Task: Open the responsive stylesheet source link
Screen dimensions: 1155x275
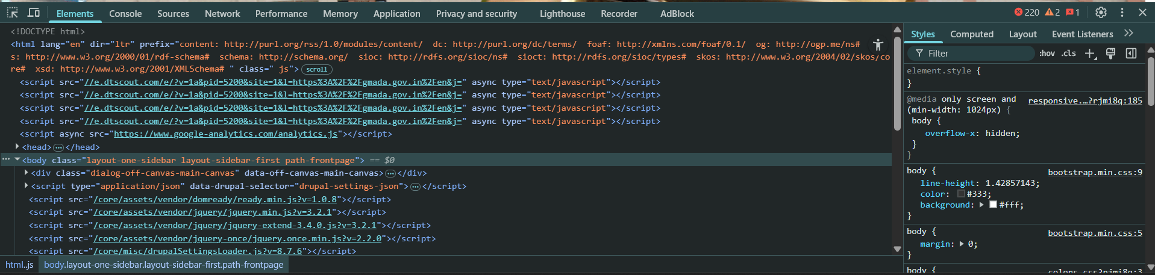Action: click(1085, 100)
